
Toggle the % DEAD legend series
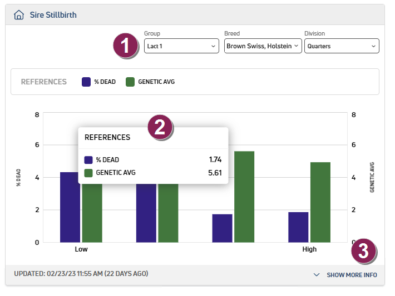click(99, 82)
